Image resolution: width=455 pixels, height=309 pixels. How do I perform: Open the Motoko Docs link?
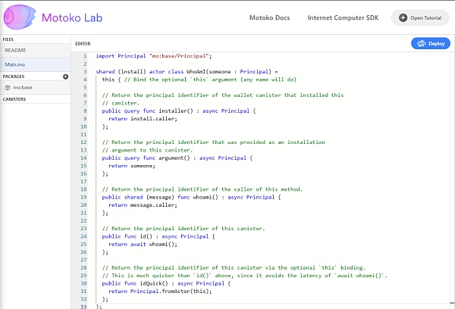pyautogui.click(x=269, y=17)
